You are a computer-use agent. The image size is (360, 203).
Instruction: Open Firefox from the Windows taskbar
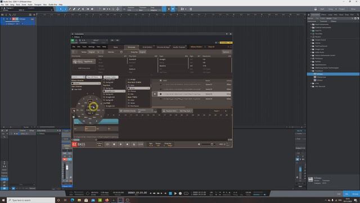(x=107, y=200)
